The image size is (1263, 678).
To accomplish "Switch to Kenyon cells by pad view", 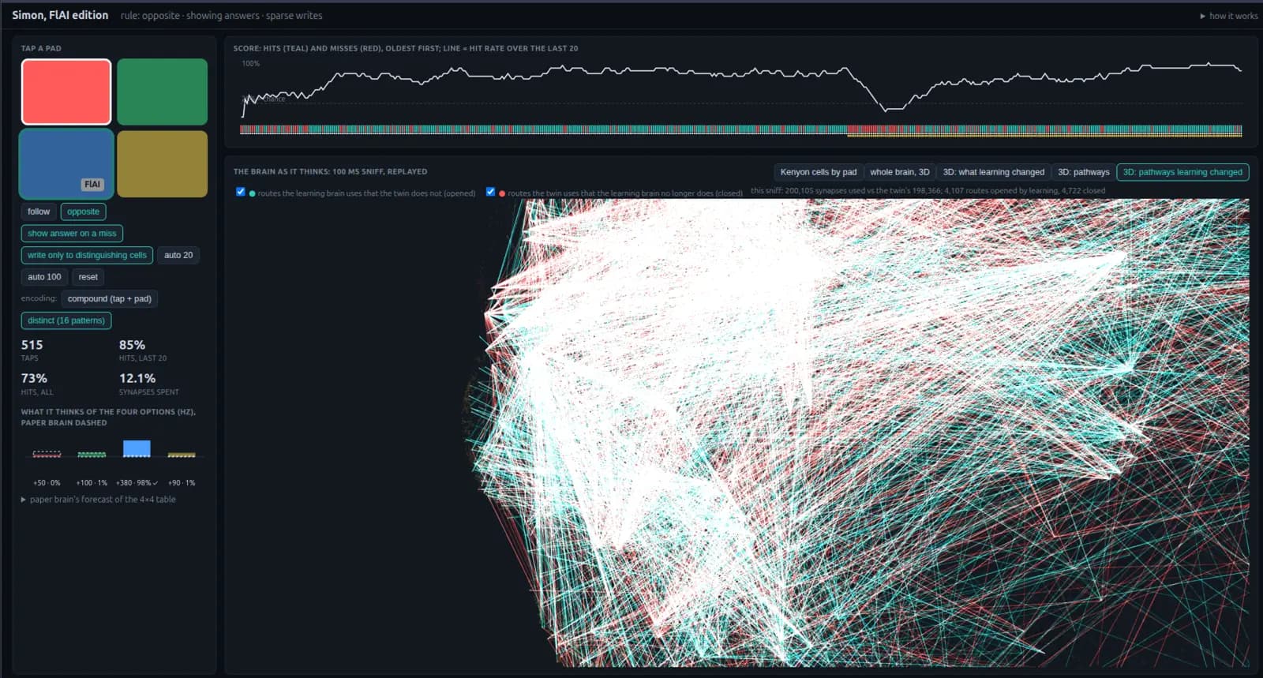I will (x=819, y=172).
